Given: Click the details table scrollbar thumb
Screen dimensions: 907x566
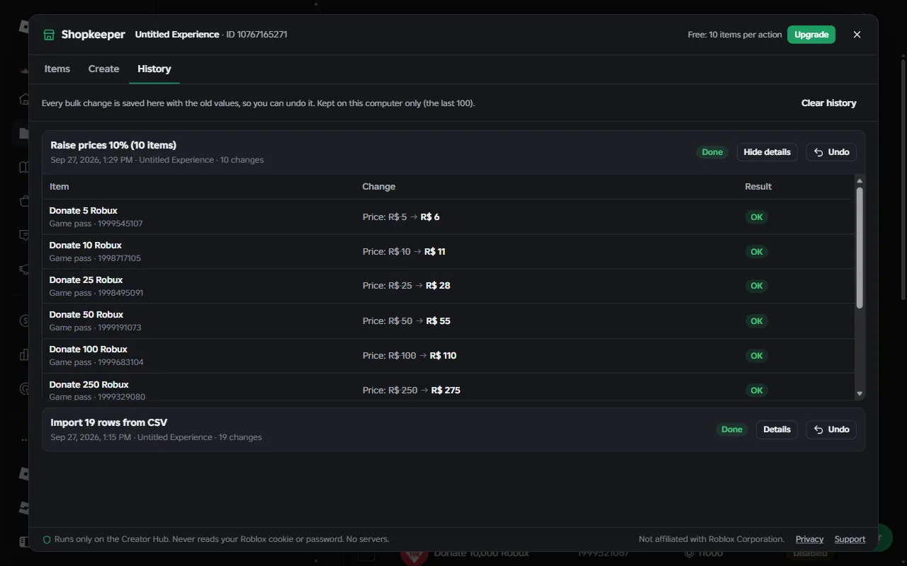Looking at the screenshot, I should pyautogui.click(x=860, y=248).
